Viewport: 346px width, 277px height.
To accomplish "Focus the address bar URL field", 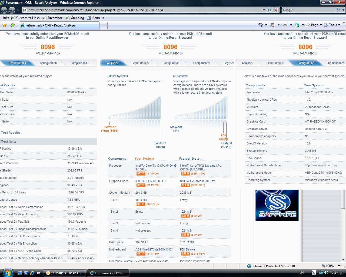I will pos(143,10).
